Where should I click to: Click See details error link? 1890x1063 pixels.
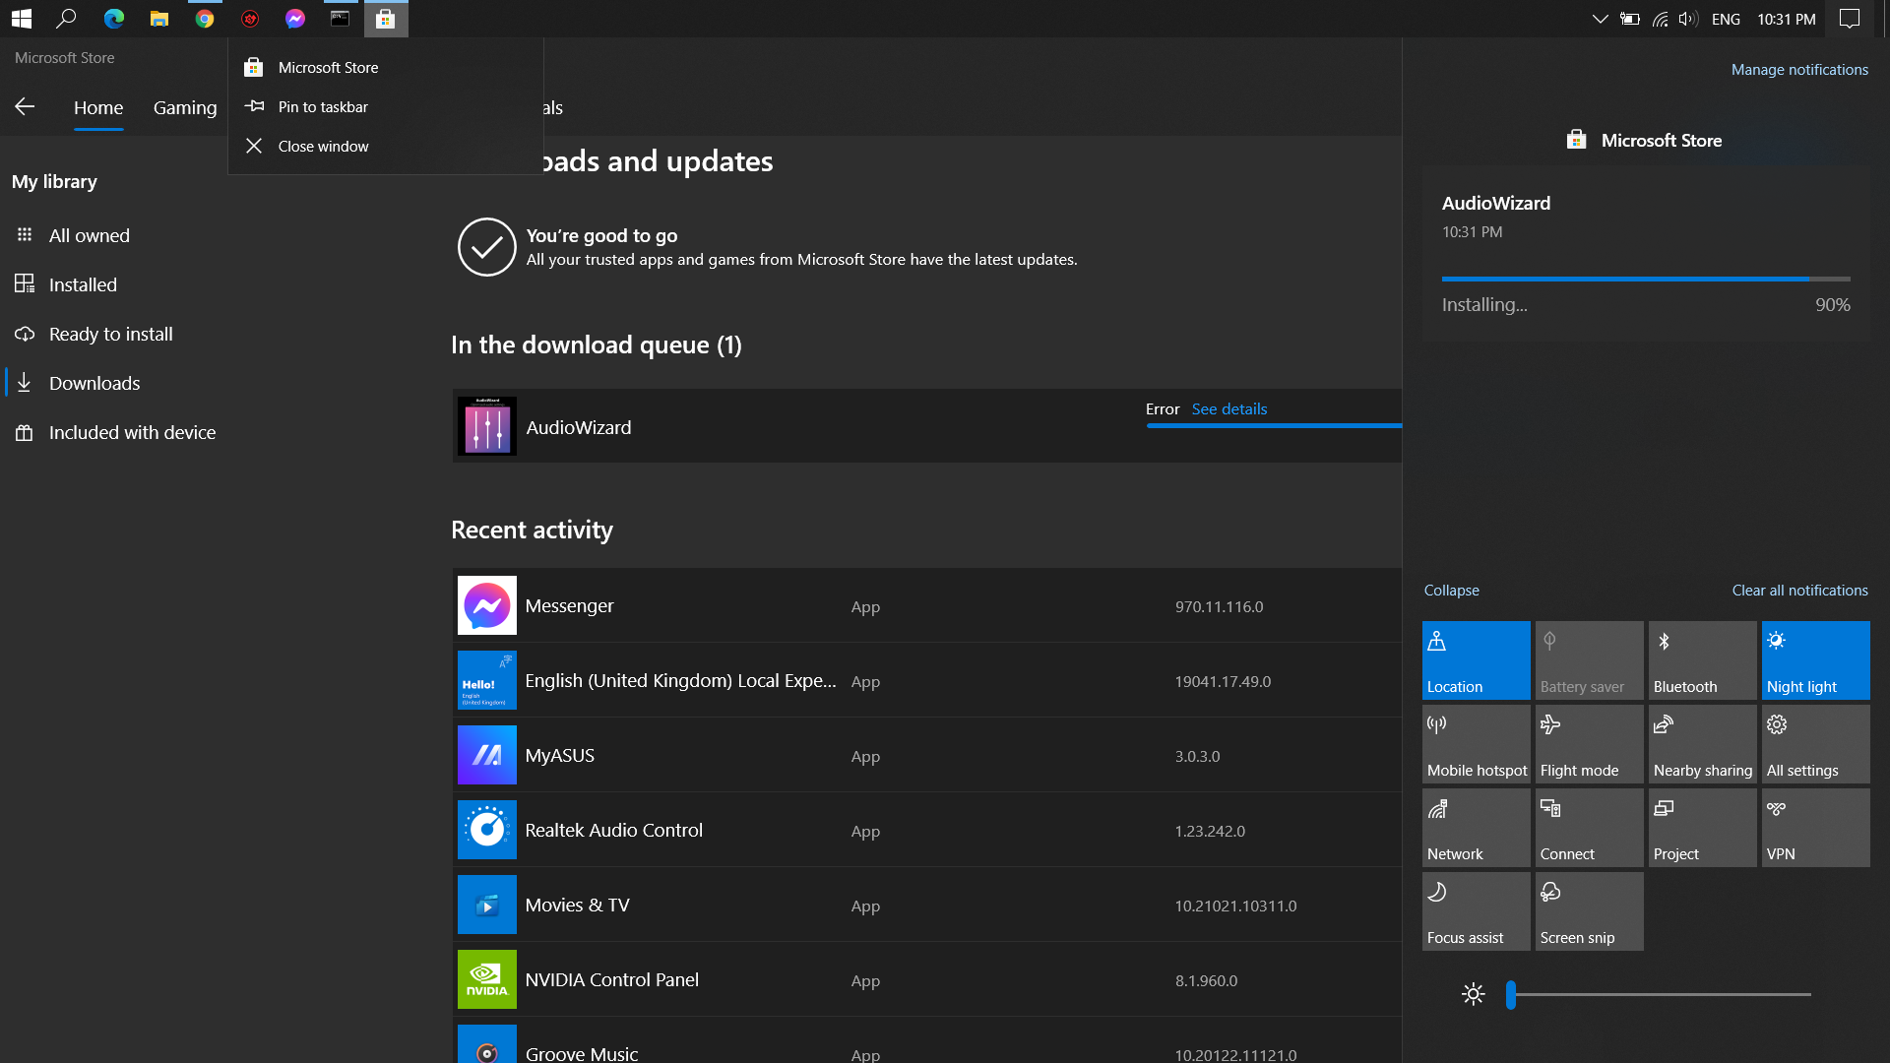[1228, 409]
